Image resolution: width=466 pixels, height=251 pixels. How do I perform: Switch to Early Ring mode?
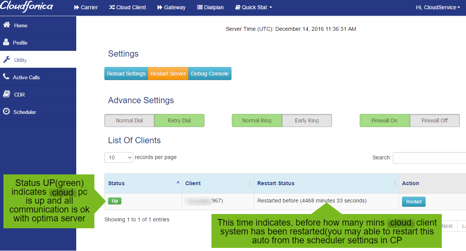(307, 120)
